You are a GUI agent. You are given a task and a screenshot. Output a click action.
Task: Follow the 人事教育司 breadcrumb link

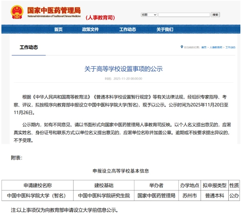point(216,47)
